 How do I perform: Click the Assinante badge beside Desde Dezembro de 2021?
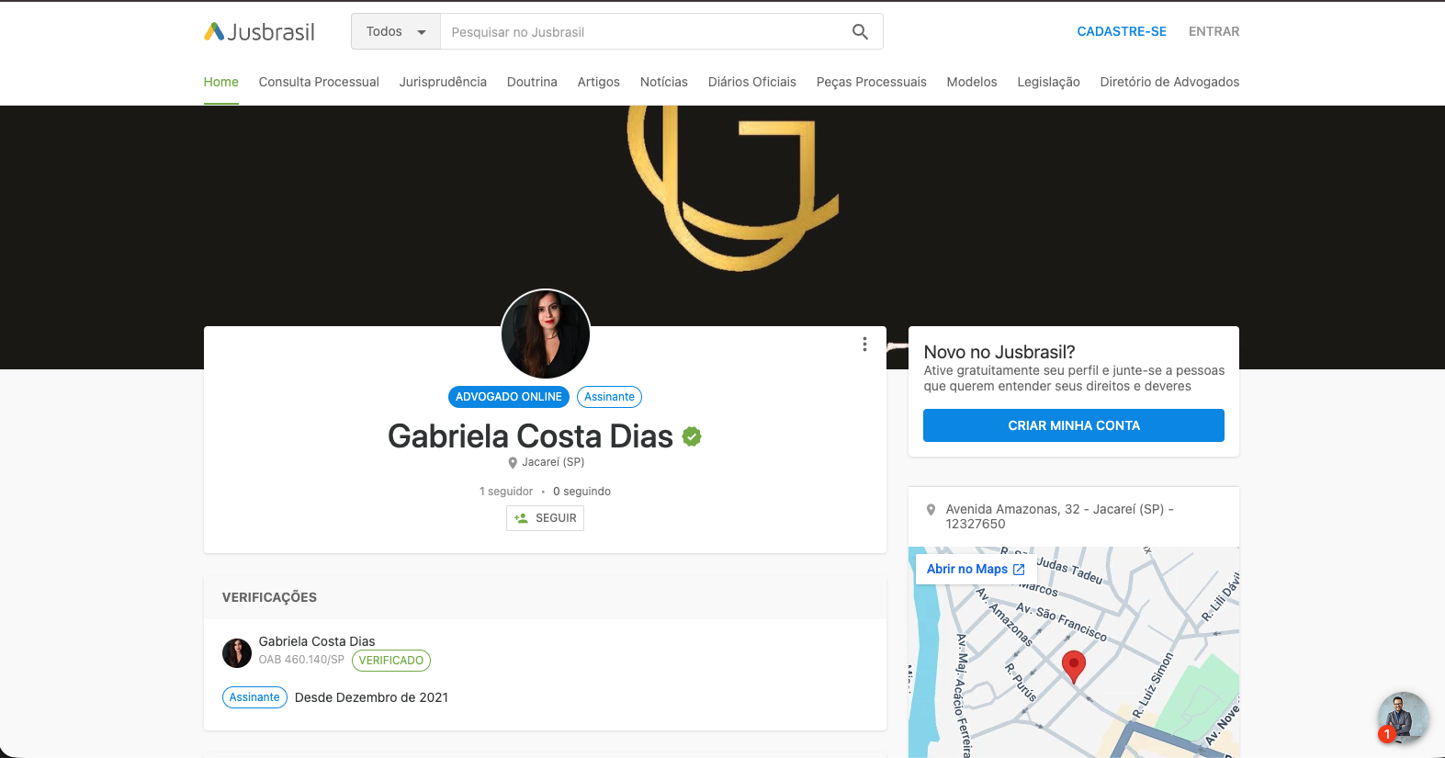click(254, 697)
